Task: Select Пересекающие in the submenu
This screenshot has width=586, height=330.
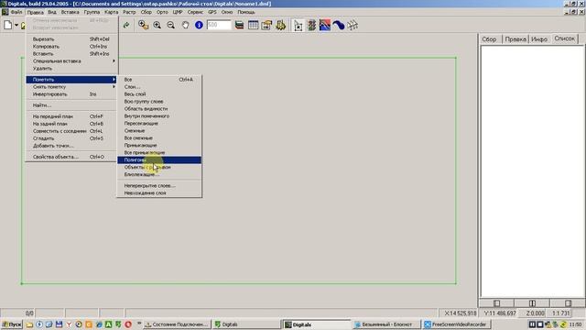Action: [159, 124]
